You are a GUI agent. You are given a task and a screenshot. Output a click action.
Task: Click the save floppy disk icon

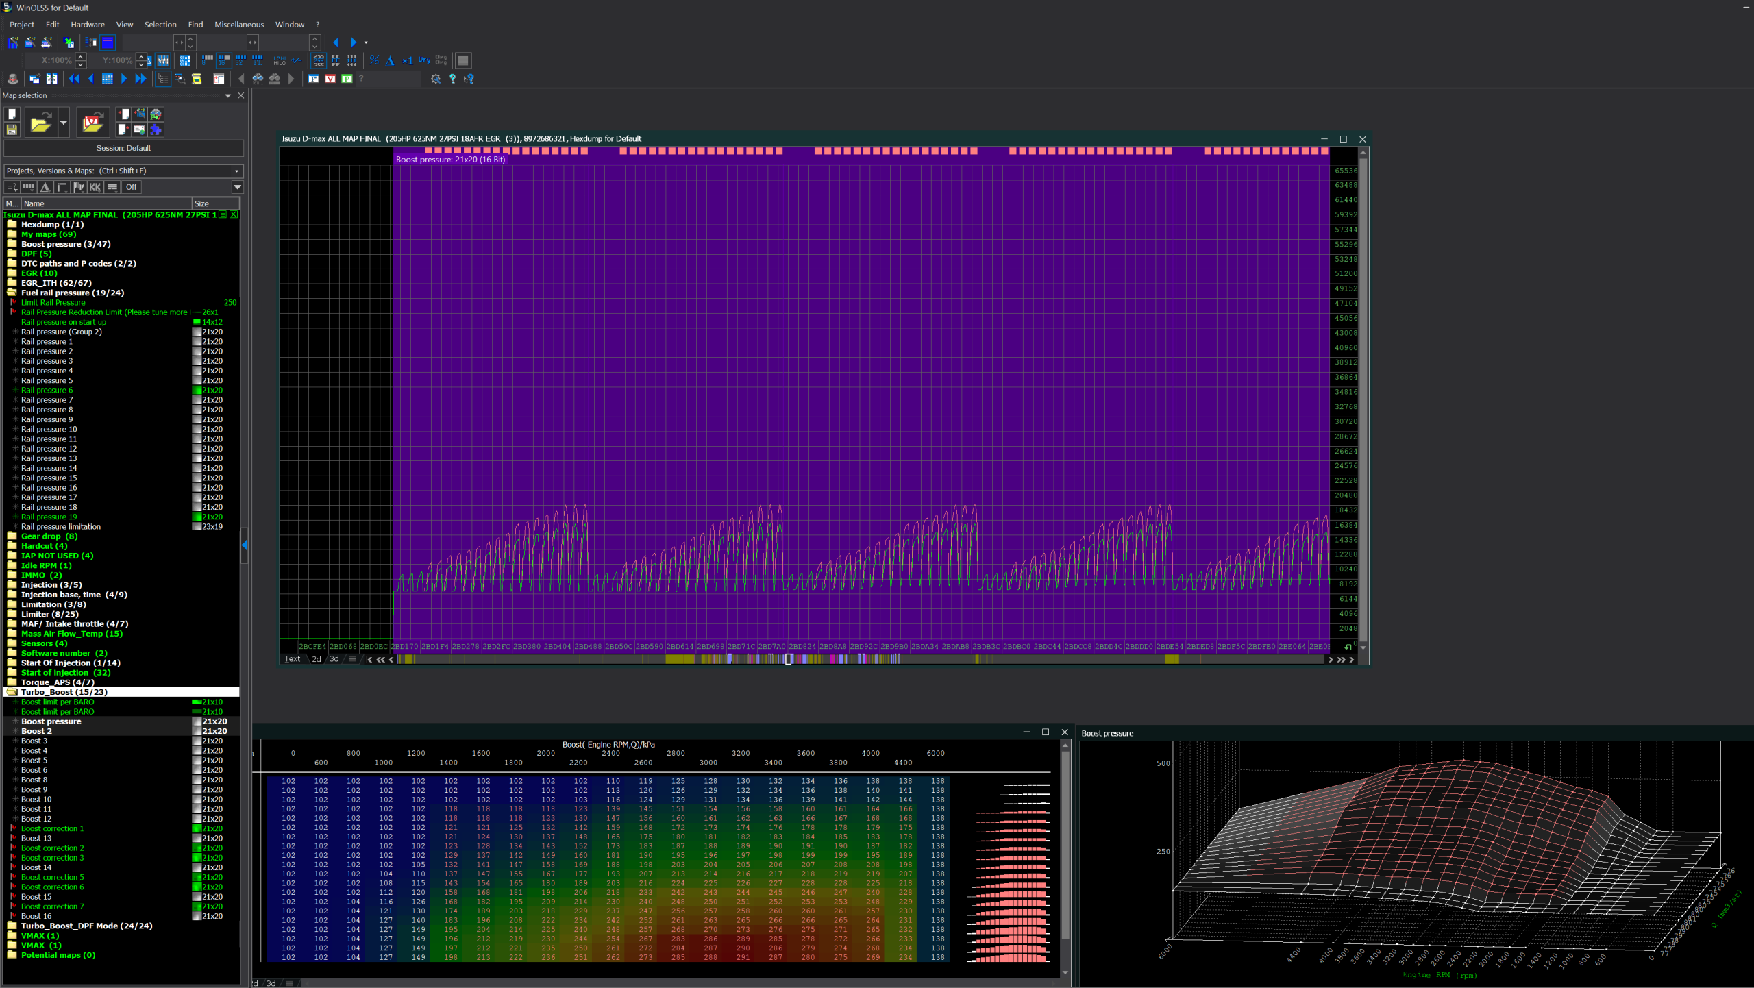pos(12,129)
